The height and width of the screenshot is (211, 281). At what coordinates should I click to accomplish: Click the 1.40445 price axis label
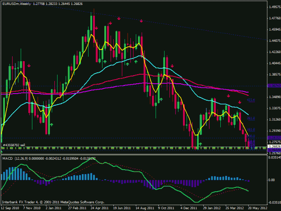click(x=275, y=63)
